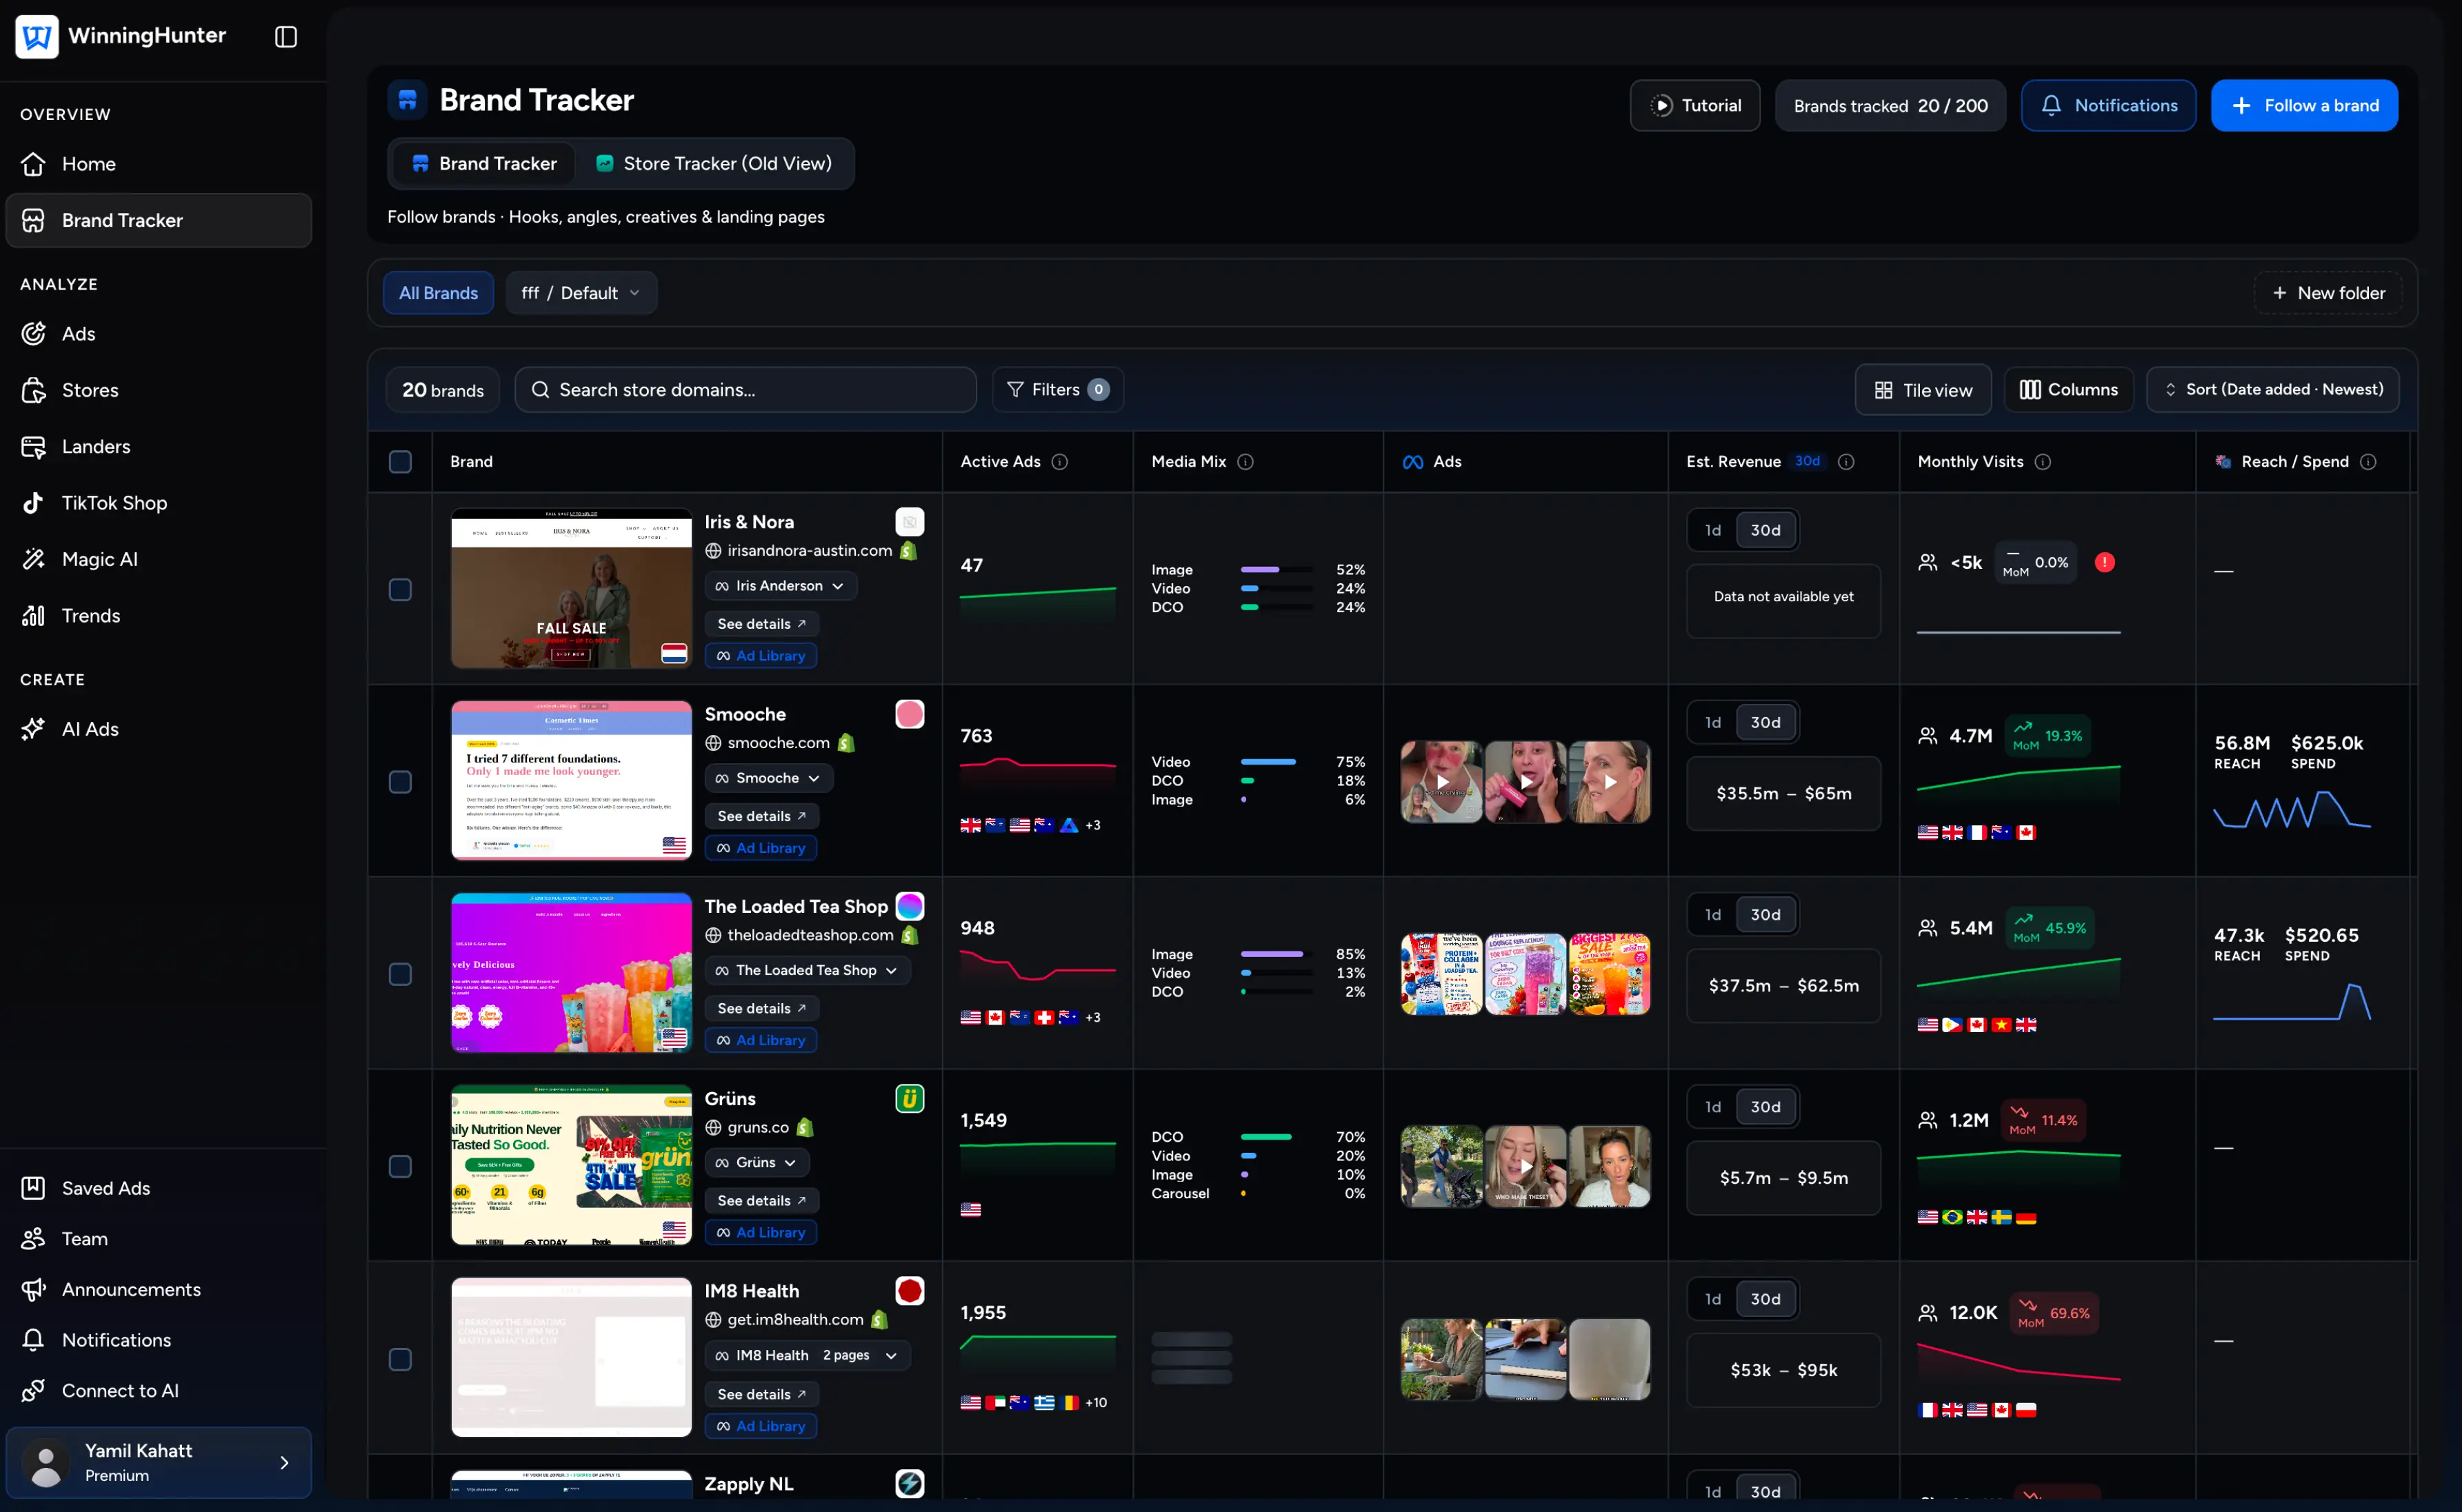Screen dimensions: 2462x1512
Task: Expand The Loaded Tea Shop page dropdown
Action: 808,970
